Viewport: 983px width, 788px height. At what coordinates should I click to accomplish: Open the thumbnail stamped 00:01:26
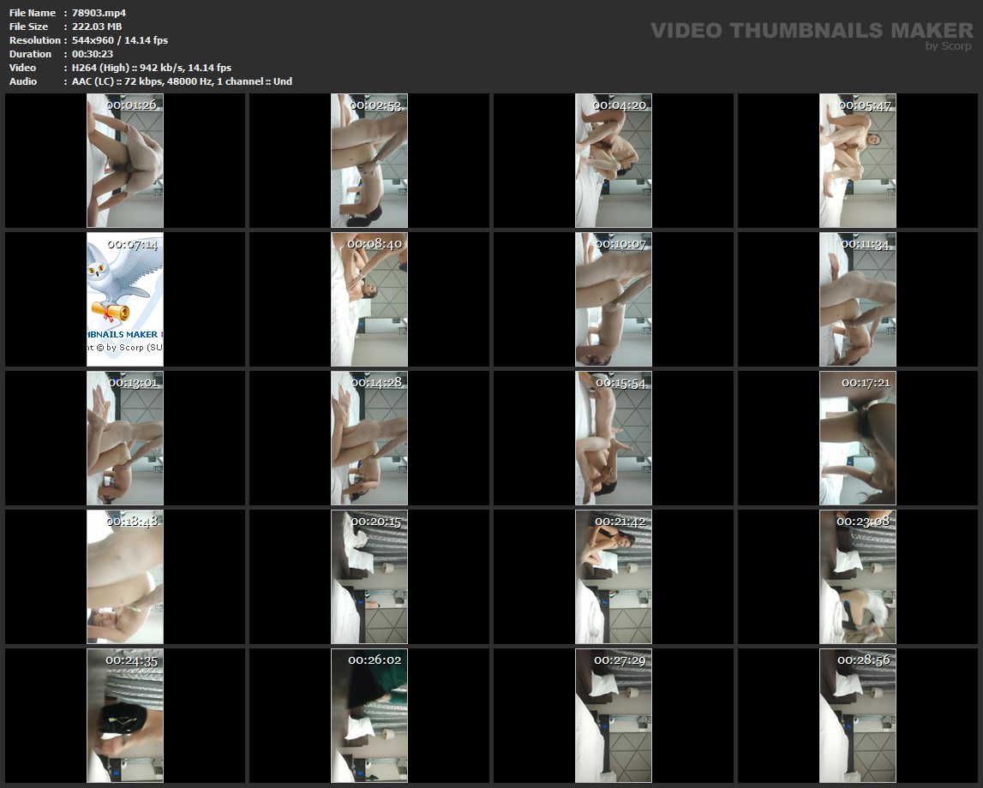[125, 160]
